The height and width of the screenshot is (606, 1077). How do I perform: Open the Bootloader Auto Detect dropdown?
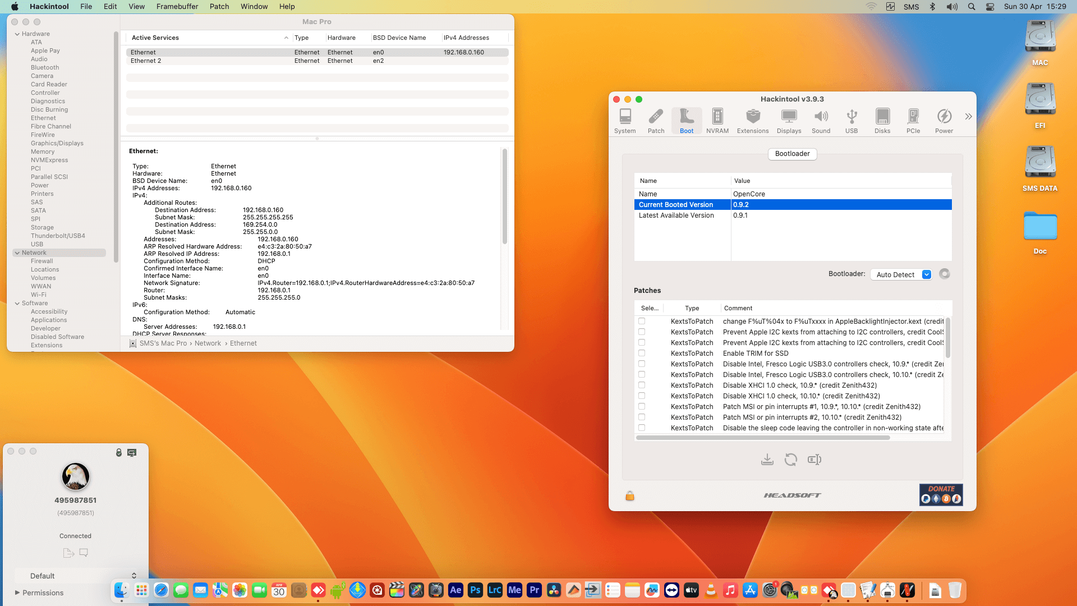tap(901, 274)
